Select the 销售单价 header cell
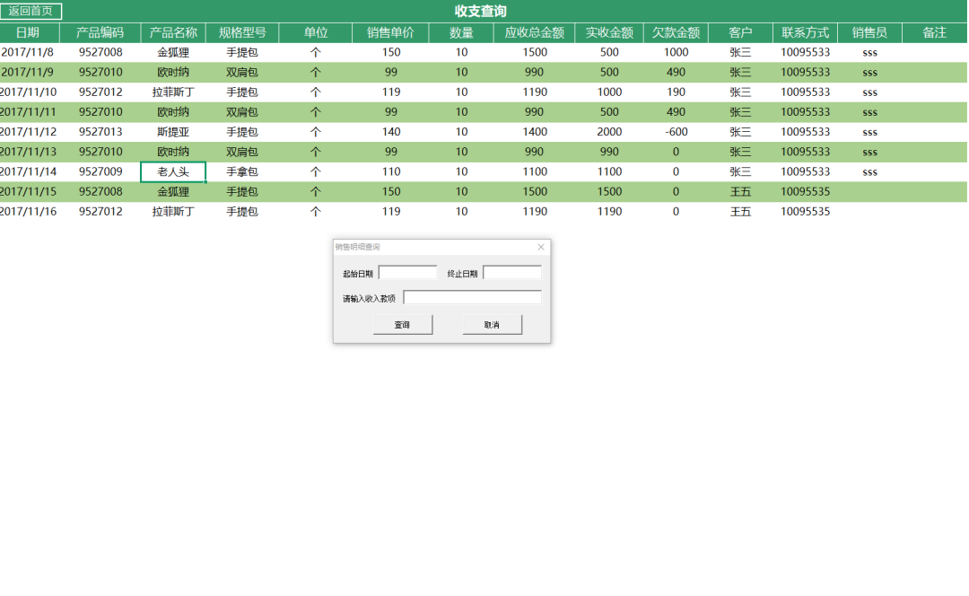This screenshot has width=969, height=596. point(390,33)
